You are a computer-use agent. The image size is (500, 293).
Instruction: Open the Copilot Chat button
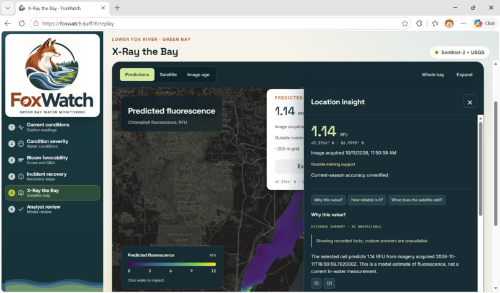point(484,24)
